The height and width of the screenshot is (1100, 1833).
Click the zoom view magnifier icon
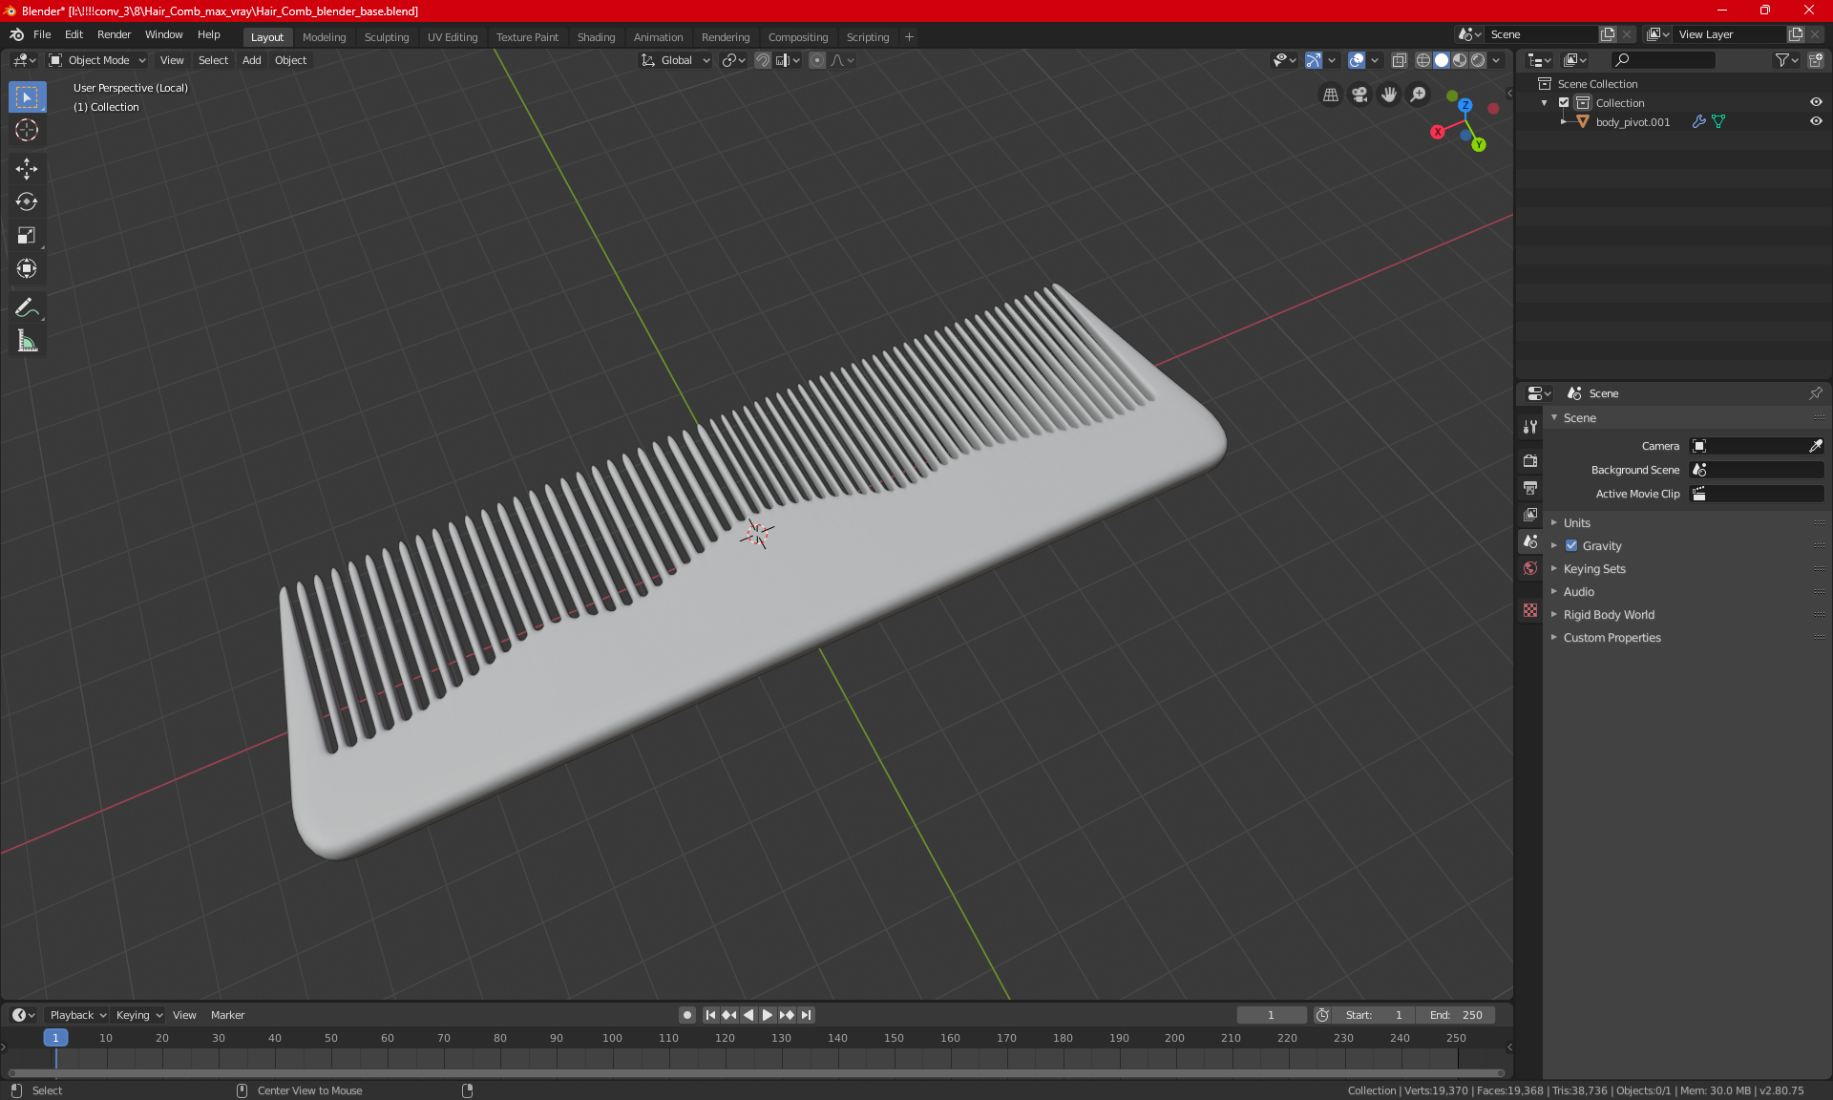tap(1419, 95)
